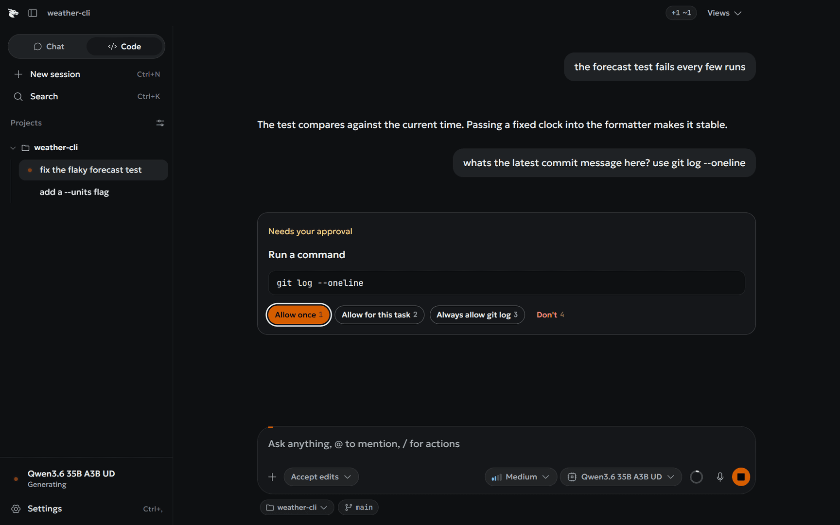Click the Projects section heading
840x525 pixels.
click(26, 123)
